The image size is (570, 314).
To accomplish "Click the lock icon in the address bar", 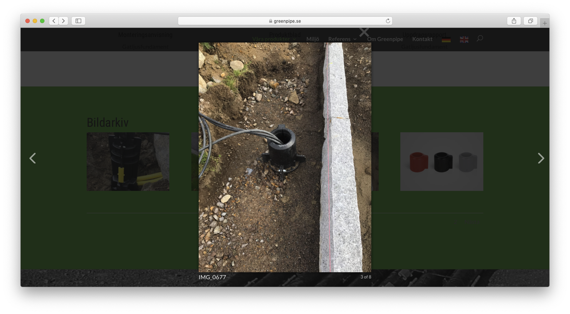I will point(271,21).
